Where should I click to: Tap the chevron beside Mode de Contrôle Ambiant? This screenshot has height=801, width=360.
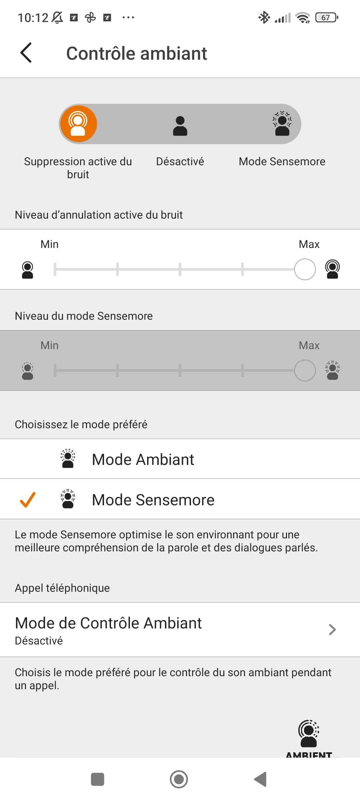click(x=332, y=629)
